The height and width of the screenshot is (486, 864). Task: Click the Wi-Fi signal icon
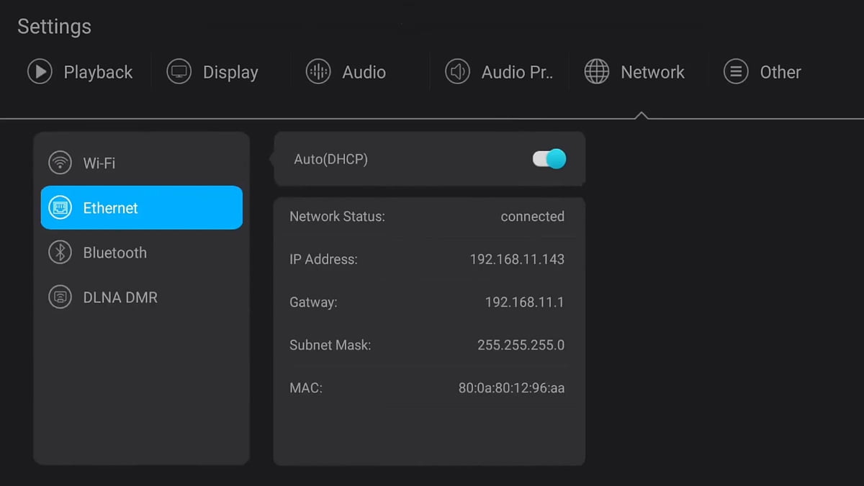tap(60, 163)
